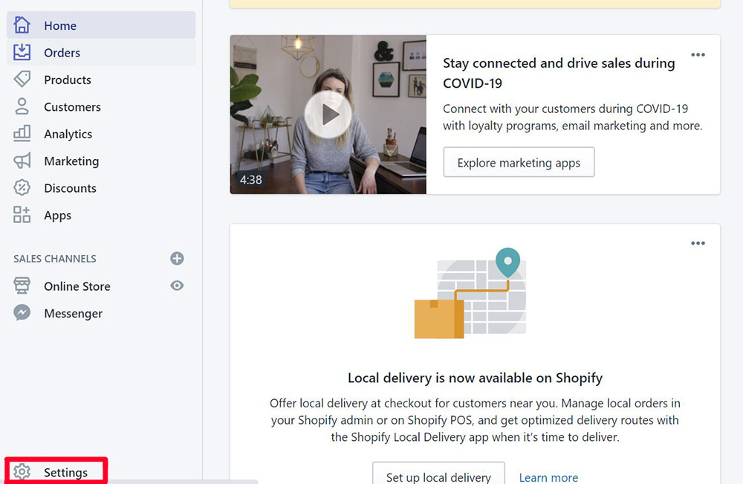This screenshot has height=484, width=743.
Task: Click 'Local delivery is now available' heading
Action: pyautogui.click(x=475, y=378)
